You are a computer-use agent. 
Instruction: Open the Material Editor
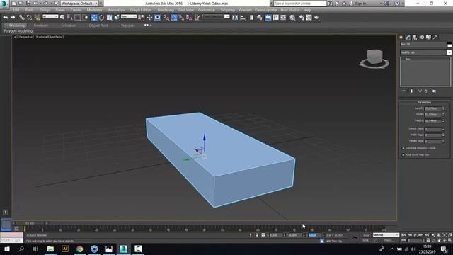(292, 18)
